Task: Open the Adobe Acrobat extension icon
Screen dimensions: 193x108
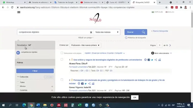Action: tap(172, 7)
